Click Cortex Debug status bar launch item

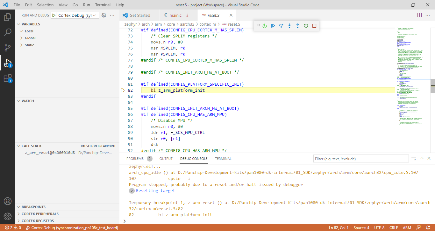coord(72,228)
